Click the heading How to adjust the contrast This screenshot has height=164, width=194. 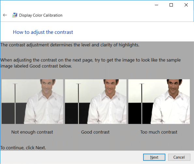pyautogui.click(x=43, y=32)
